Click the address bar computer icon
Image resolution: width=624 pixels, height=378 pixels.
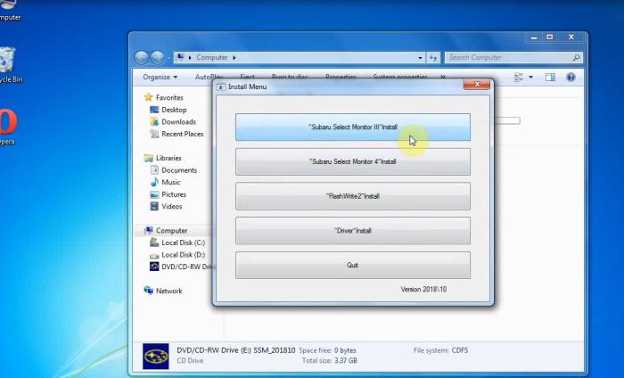coord(180,57)
